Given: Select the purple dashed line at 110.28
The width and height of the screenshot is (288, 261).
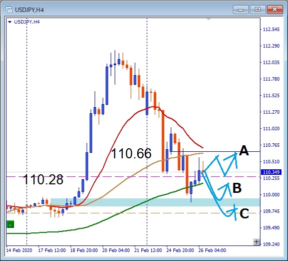Looking at the screenshot, I should [133, 177].
